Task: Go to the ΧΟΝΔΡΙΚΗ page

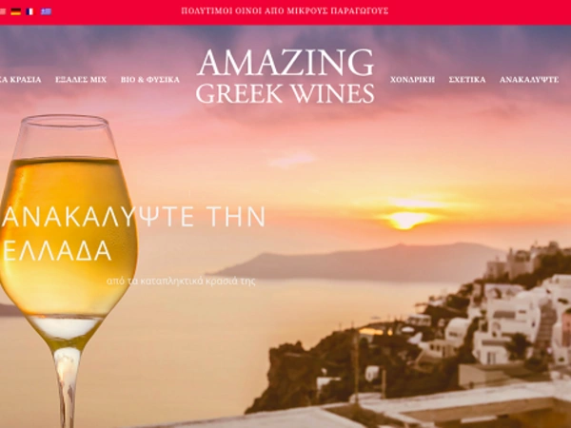Action: pyautogui.click(x=412, y=79)
